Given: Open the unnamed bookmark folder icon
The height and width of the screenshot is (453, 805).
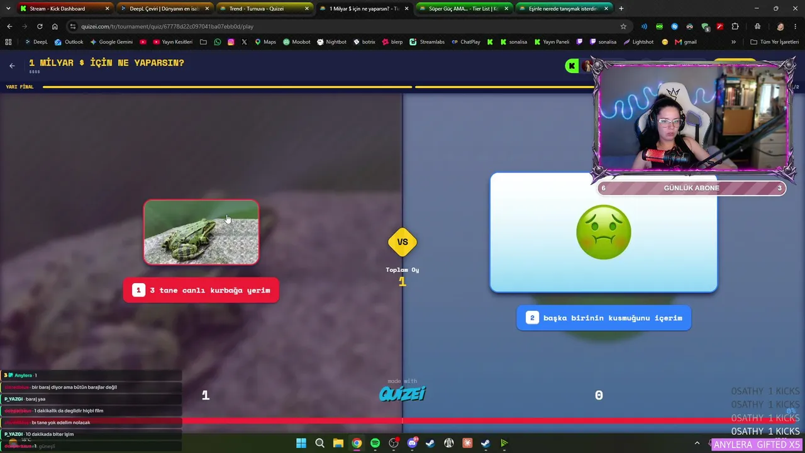Looking at the screenshot, I should [x=203, y=42].
